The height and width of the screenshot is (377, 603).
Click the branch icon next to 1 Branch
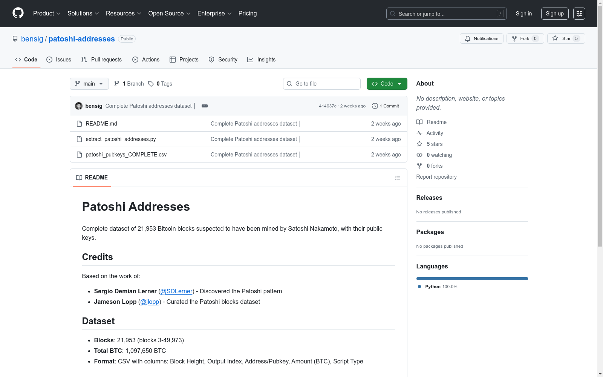117,84
